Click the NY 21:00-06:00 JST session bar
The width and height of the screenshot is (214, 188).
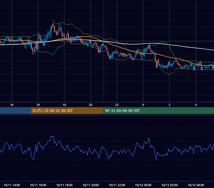[158, 111]
